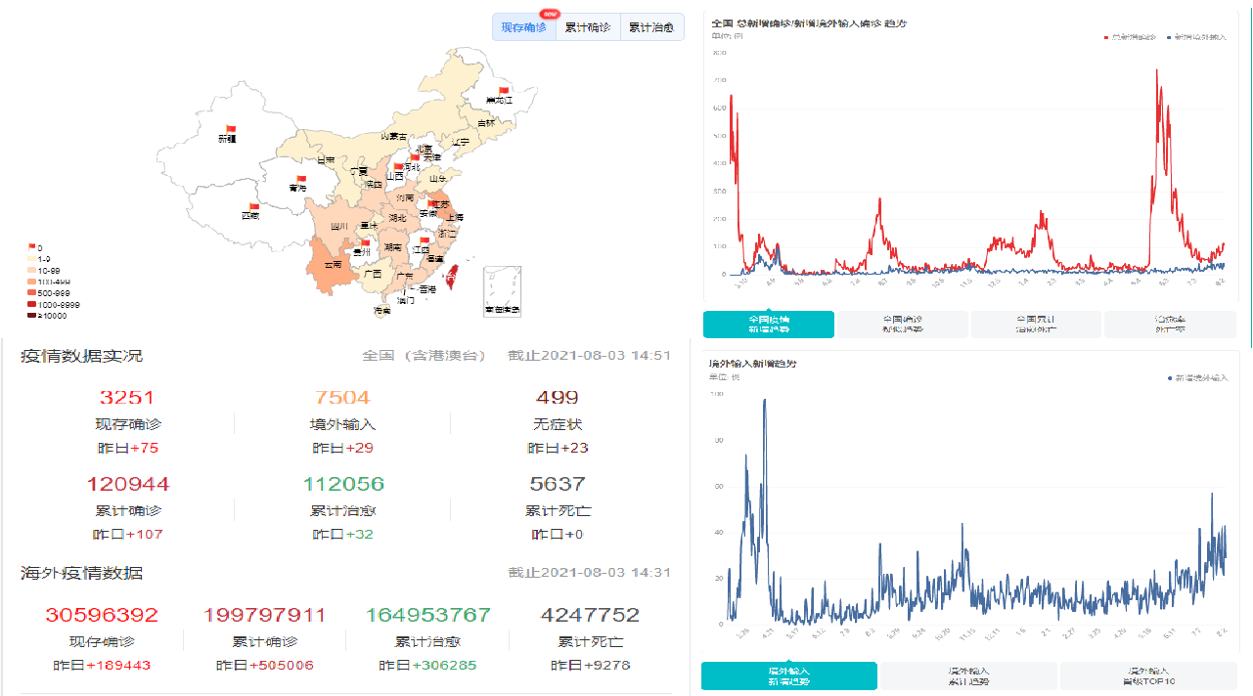Click the red flag on Jiangxi (江西)
This screenshot has width=1253, height=696.
click(425, 240)
